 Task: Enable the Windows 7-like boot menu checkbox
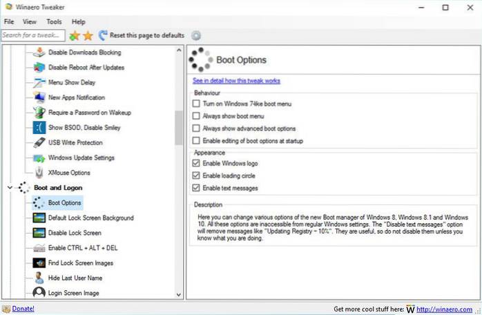(196, 103)
